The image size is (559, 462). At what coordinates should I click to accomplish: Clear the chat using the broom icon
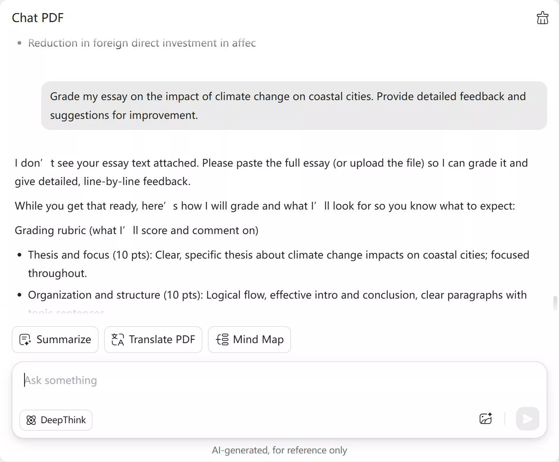[x=542, y=18]
